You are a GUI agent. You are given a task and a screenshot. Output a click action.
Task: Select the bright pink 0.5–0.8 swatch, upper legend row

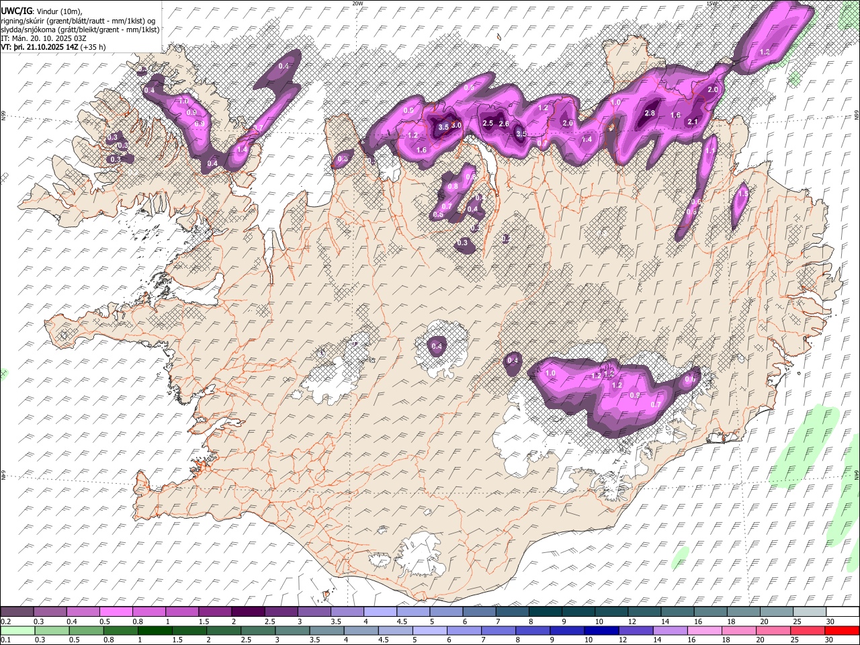click(116, 612)
